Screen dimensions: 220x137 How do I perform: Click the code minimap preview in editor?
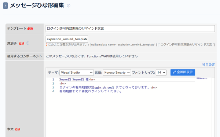click(202, 78)
